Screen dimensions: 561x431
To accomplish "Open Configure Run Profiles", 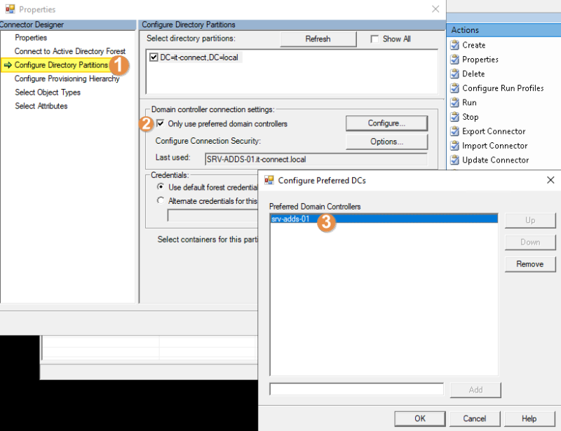I will [x=502, y=88].
